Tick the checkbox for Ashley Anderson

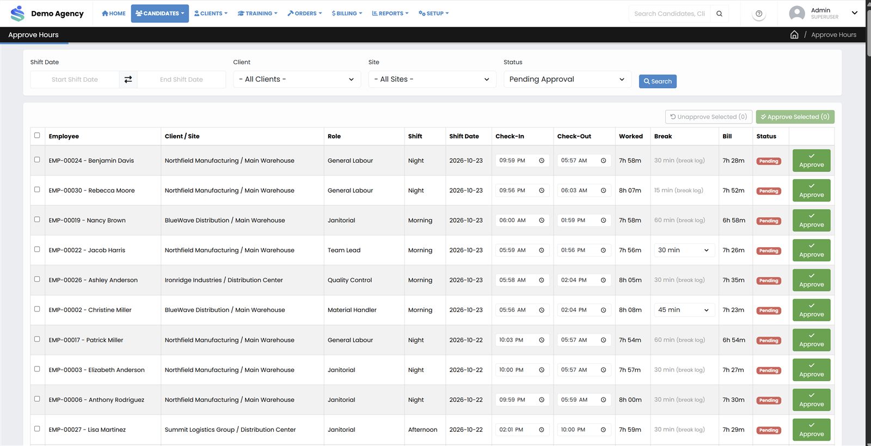point(37,279)
